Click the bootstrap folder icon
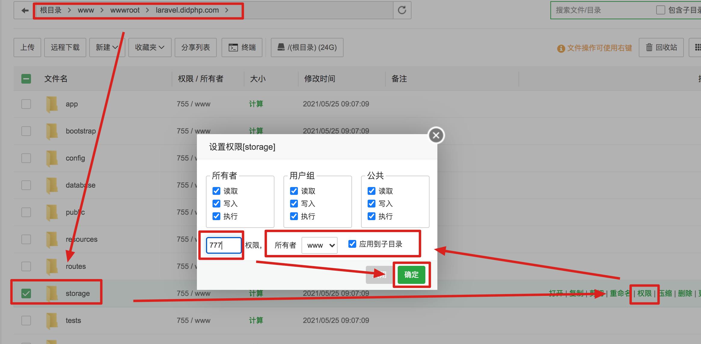This screenshot has width=701, height=344. pos(52,131)
